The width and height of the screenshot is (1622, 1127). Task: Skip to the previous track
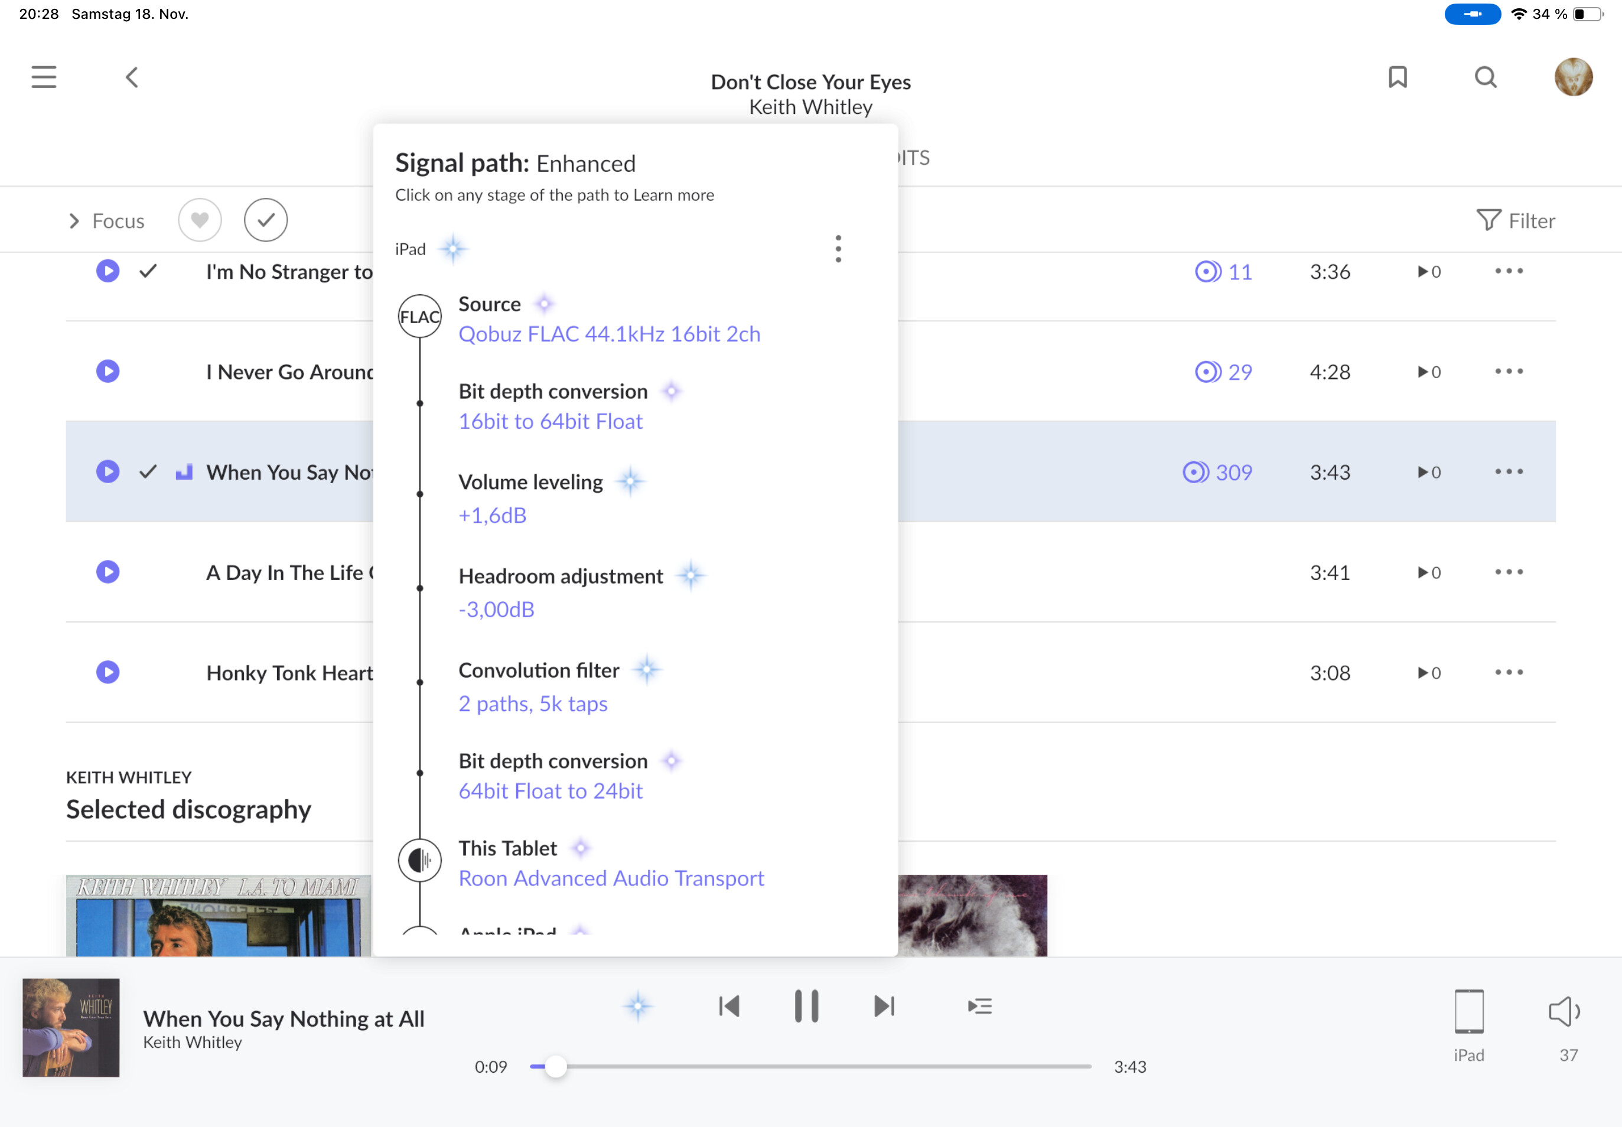pos(729,1007)
